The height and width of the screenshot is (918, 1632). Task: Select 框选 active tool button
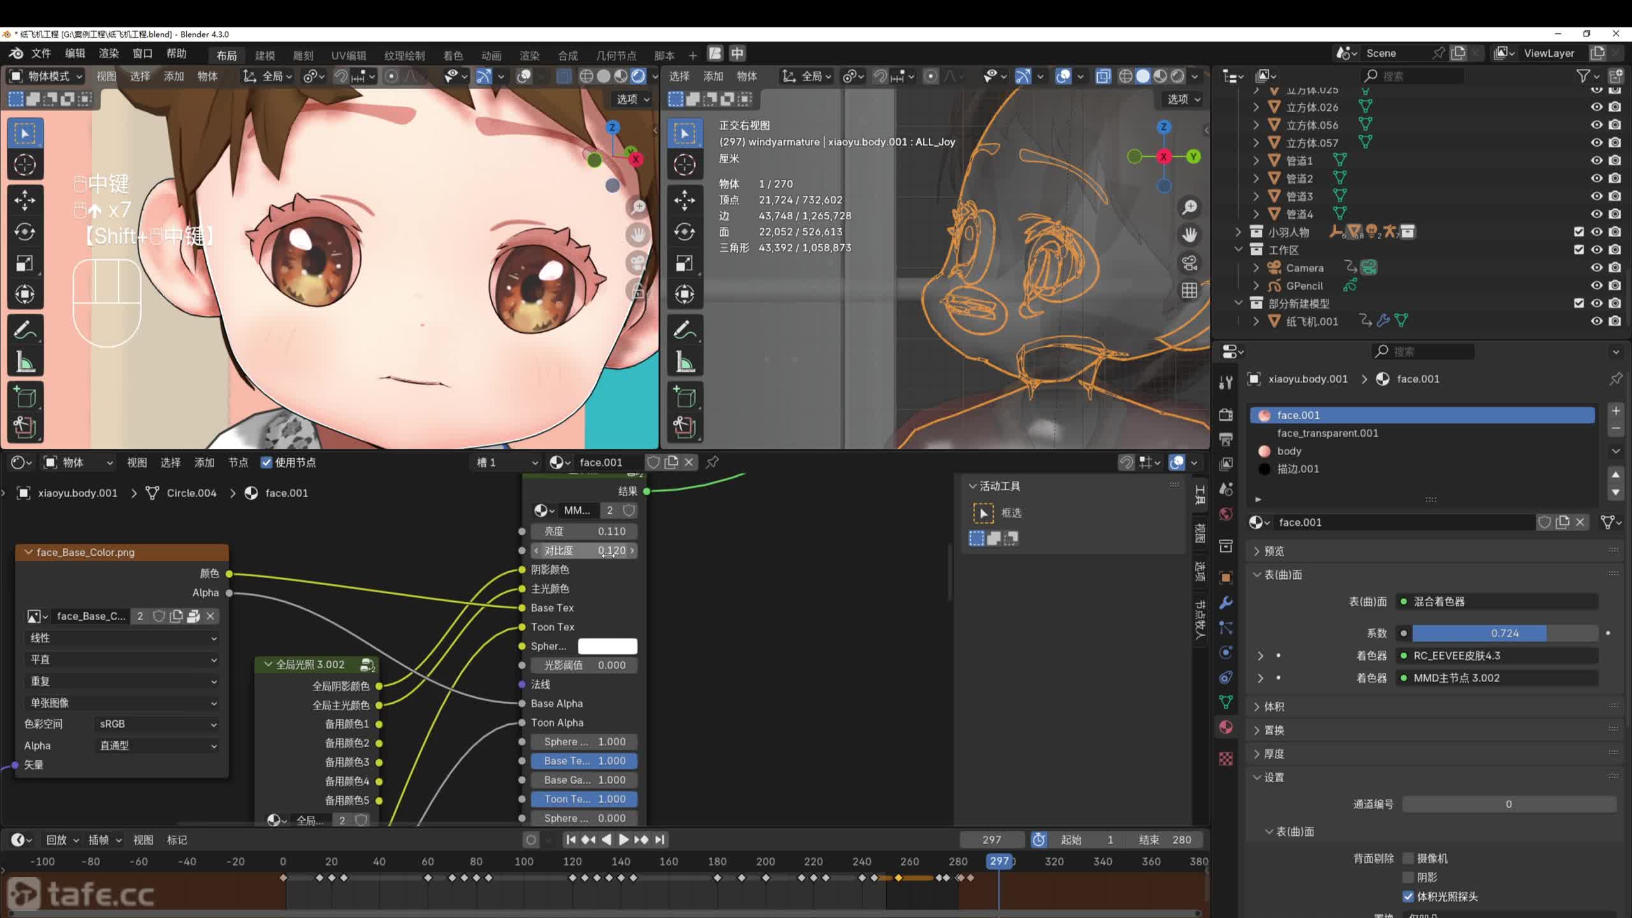pos(984,513)
